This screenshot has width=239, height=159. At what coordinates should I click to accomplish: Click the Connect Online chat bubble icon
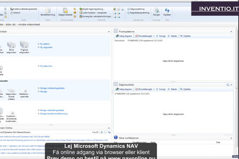pos(105,132)
